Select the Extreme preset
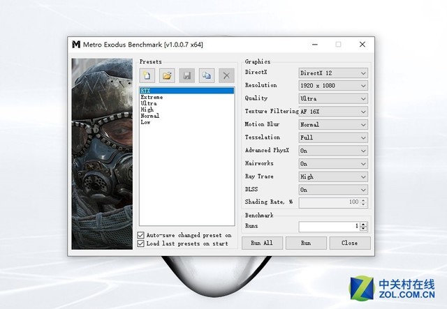This screenshot has width=447, height=309. [x=187, y=97]
